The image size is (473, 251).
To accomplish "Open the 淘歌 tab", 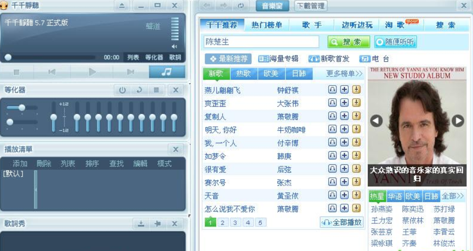I will click(x=395, y=25).
